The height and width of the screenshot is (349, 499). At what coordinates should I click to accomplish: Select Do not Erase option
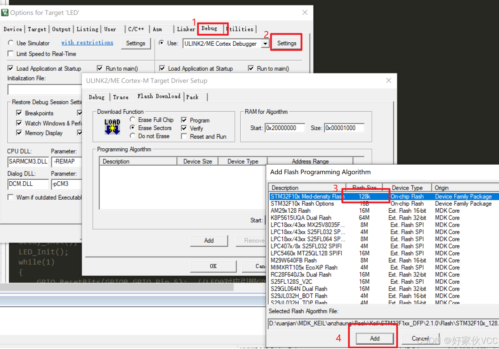click(133, 136)
